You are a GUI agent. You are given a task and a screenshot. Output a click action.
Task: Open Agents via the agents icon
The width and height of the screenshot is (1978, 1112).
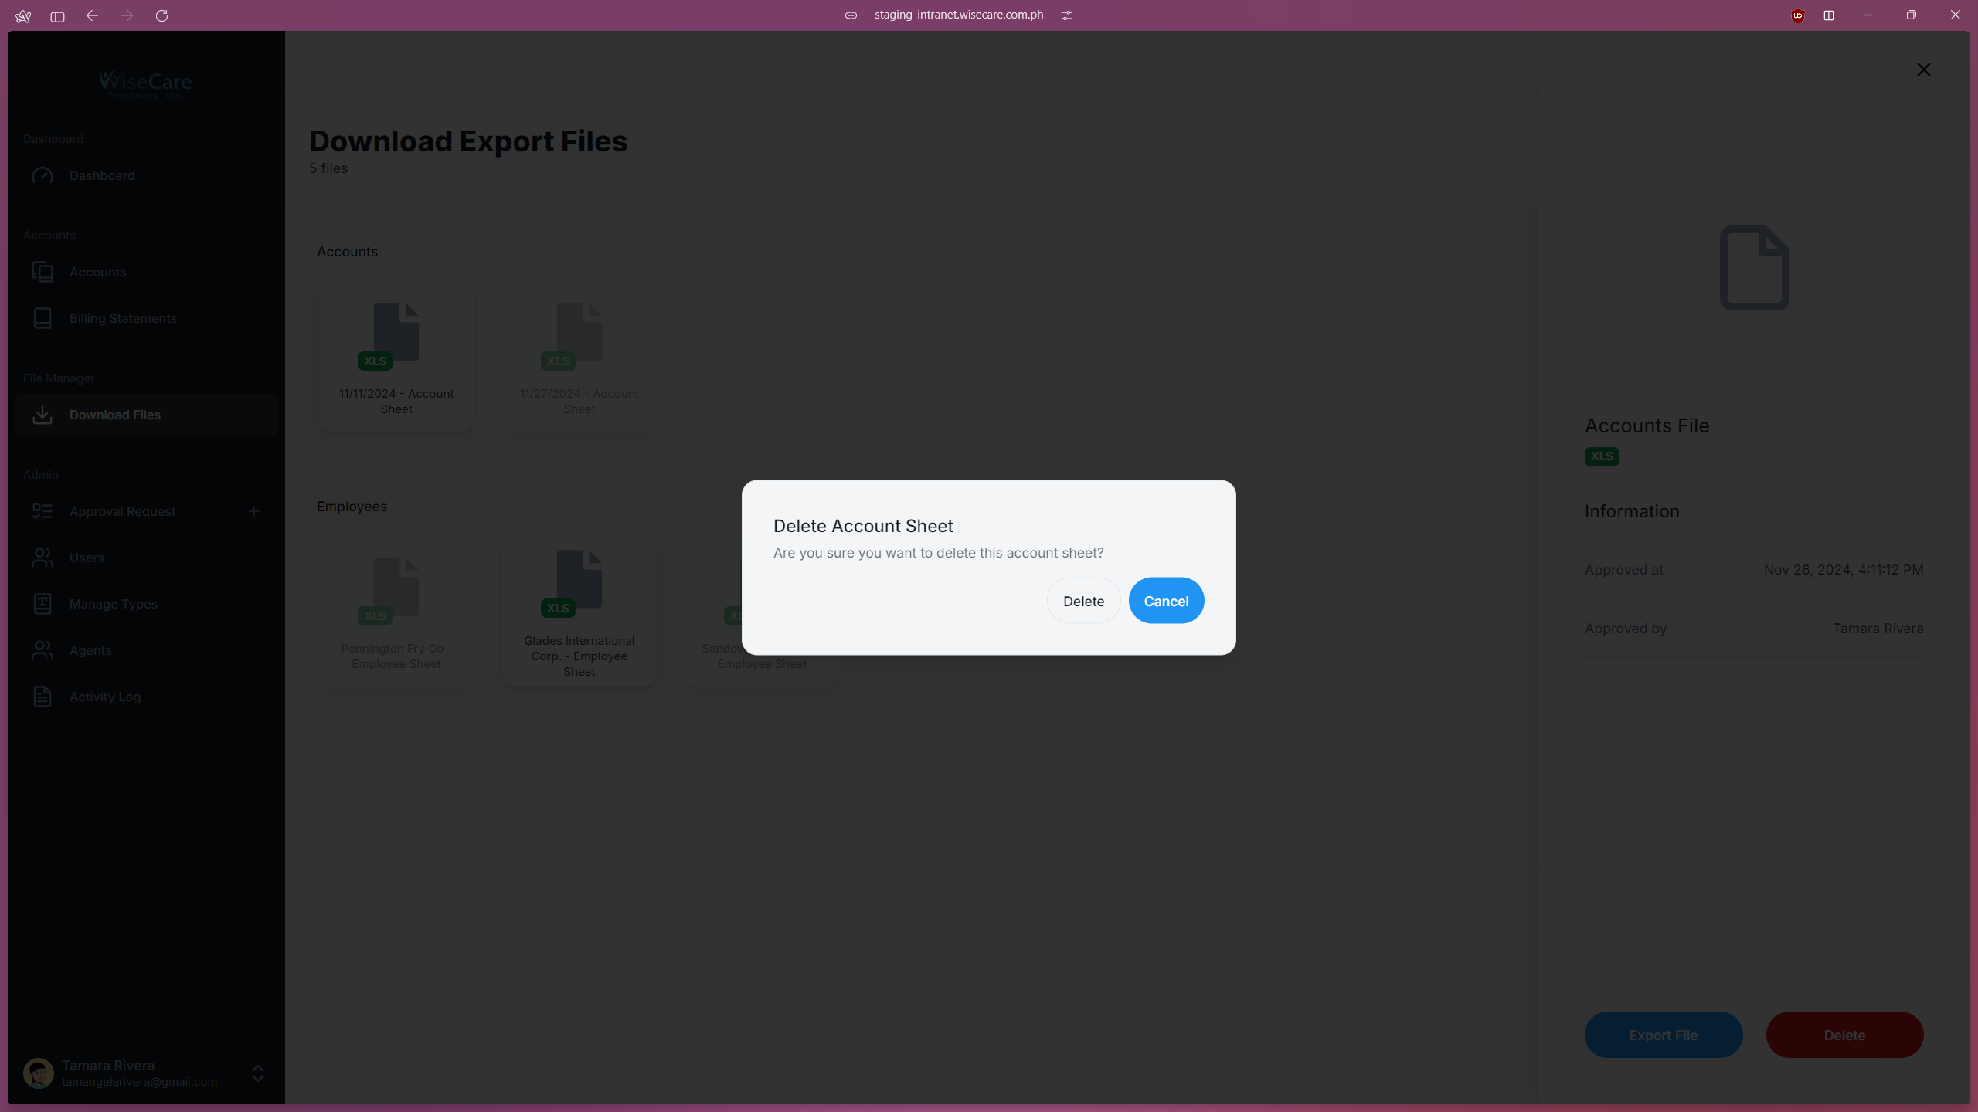42,650
